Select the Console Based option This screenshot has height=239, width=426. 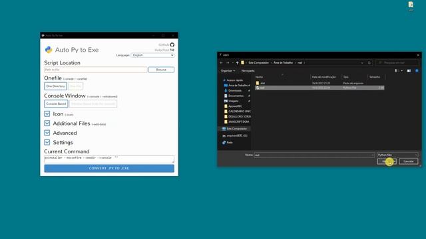tap(56, 104)
